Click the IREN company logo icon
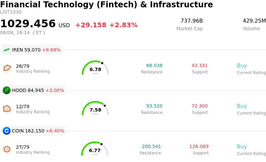Viewport: 266px width, 162px height. (7, 50)
